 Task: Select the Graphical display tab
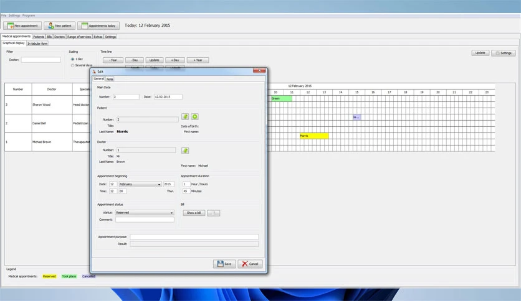click(x=14, y=43)
